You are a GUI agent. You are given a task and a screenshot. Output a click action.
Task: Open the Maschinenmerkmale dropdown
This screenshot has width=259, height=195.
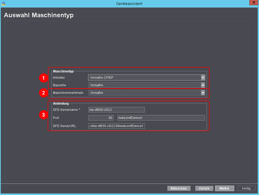[147, 93]
